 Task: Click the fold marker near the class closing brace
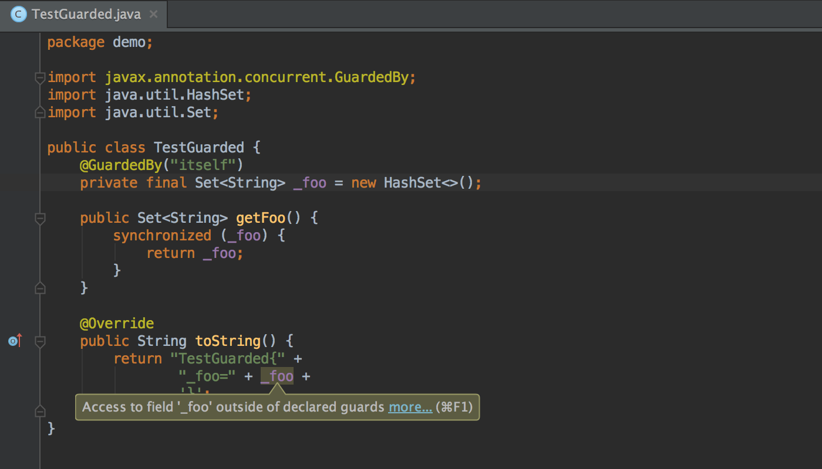pyautogui.click(x=39, y=410)
